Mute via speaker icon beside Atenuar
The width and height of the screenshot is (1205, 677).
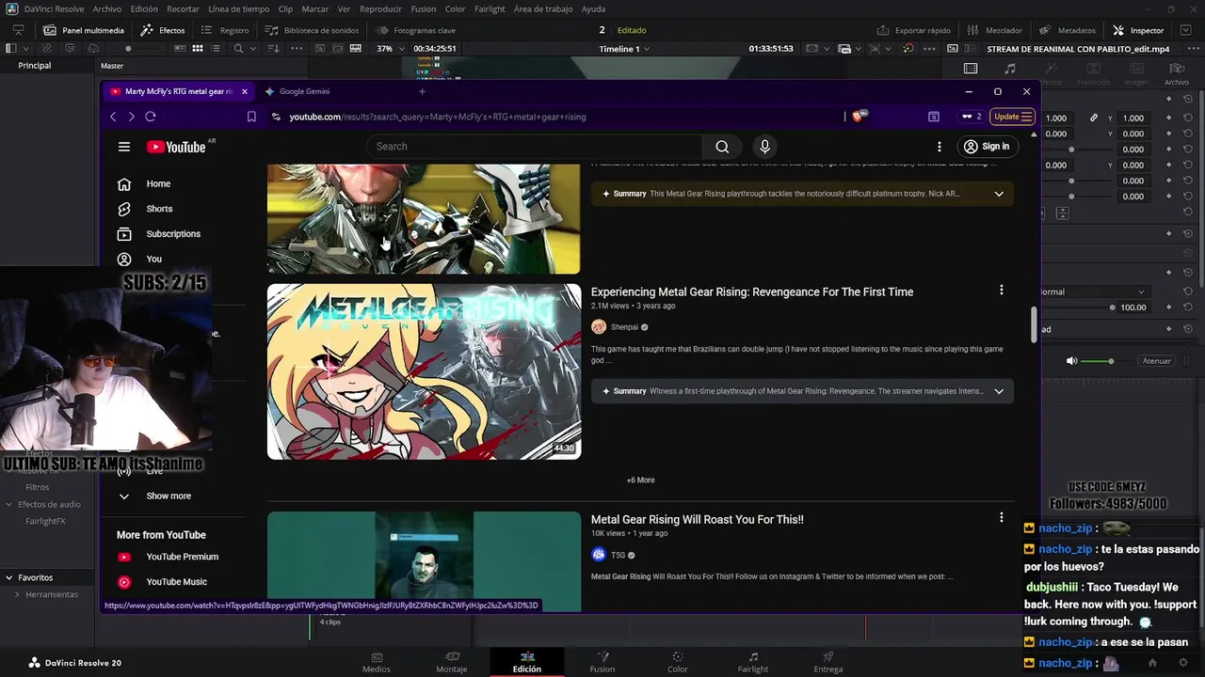point(1071,361)
